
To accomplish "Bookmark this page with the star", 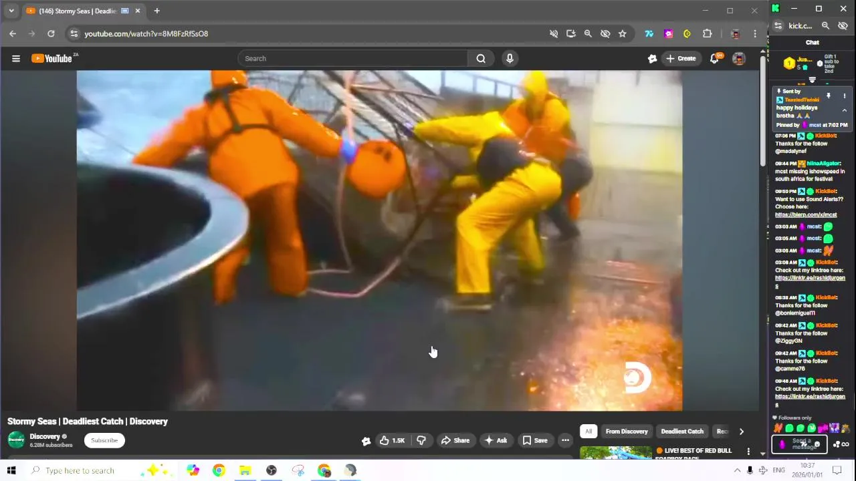I will pos(623,33).
